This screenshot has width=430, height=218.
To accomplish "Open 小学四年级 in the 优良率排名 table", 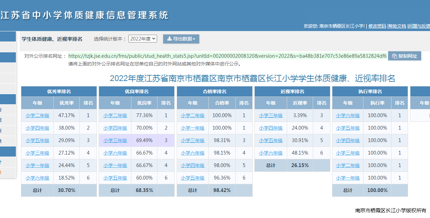I will pos(115,128).
